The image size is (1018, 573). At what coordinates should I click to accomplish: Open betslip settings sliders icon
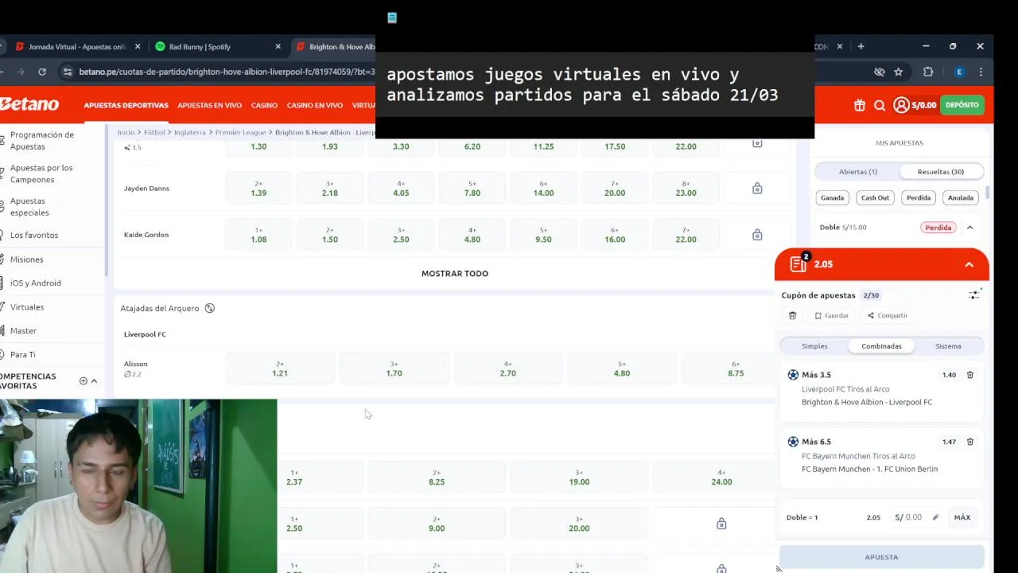point(974,295)
